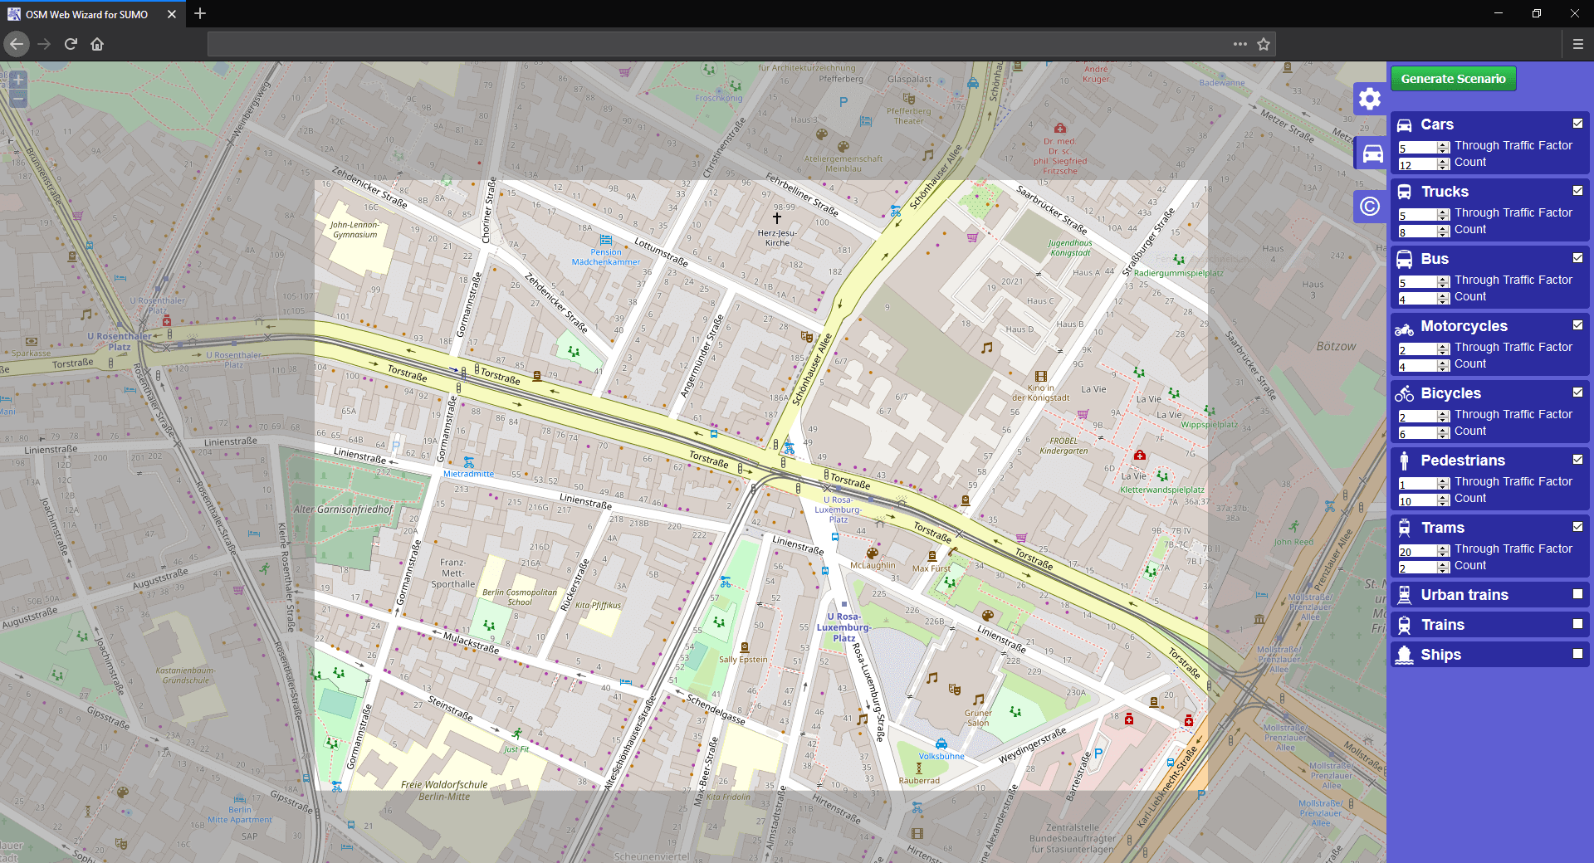Click the Motorcycles icon

pos(1405,326)
